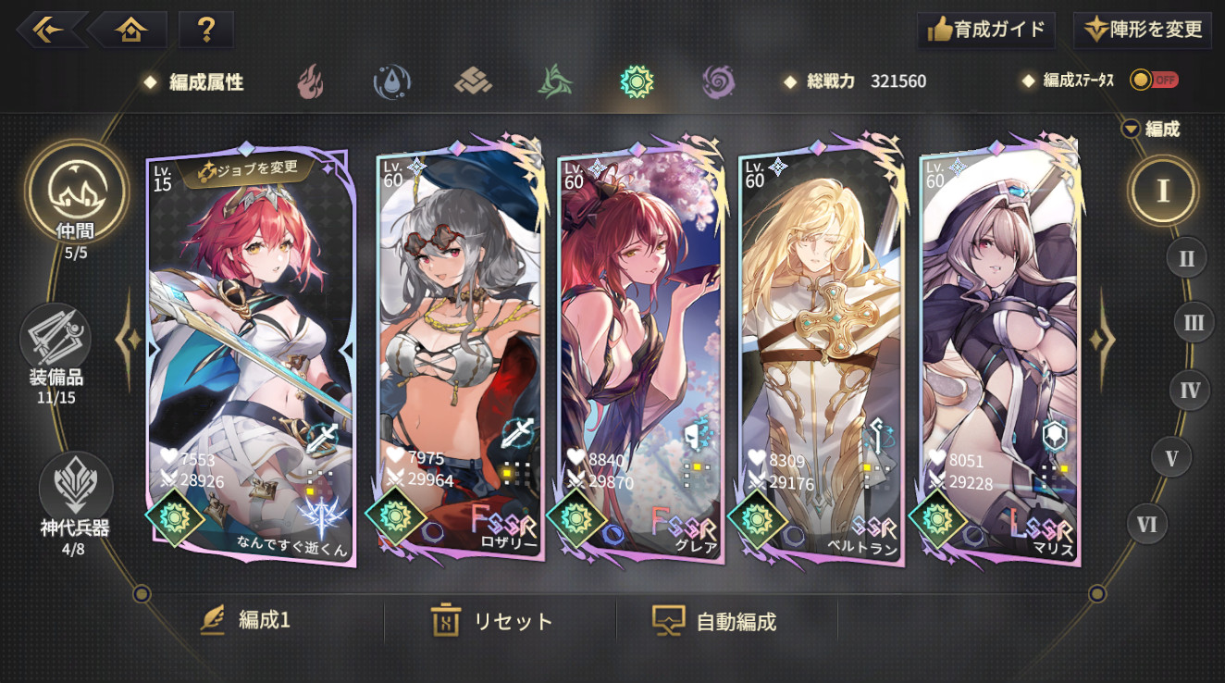Click the リセット trash button
Viewport: 1225px width, 683px height.
492,621
